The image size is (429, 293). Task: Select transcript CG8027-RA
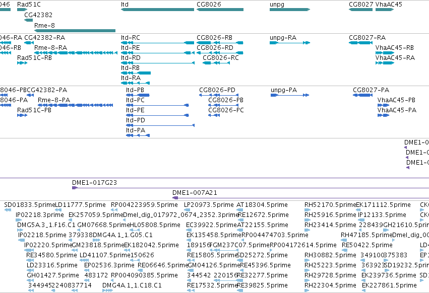tap(360, 43)
